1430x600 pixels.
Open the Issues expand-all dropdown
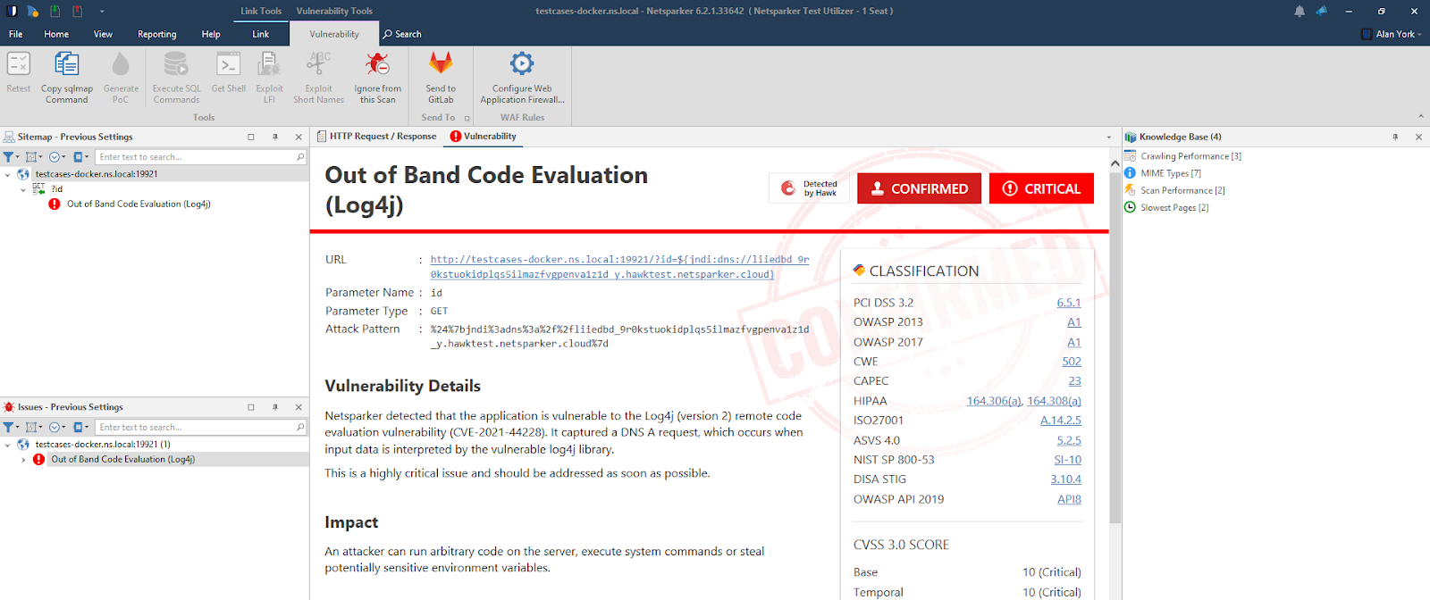(34, 428)
